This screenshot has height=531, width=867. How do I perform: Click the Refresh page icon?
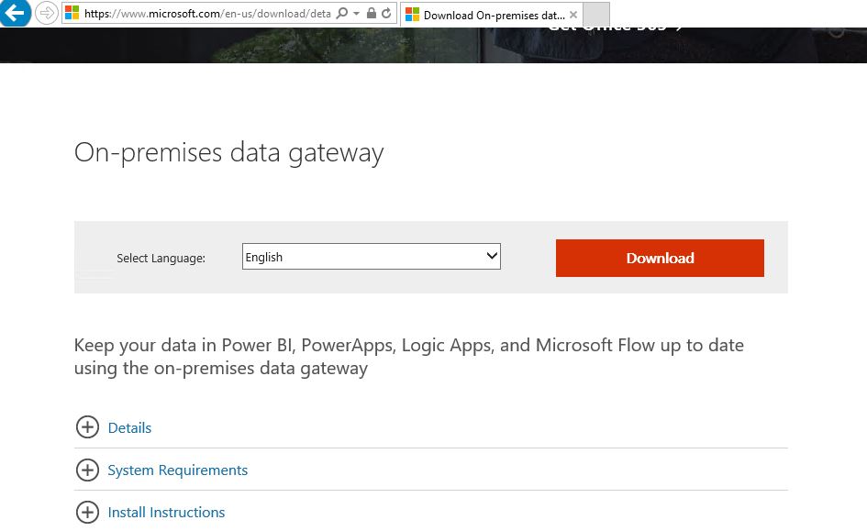point(388,13)
